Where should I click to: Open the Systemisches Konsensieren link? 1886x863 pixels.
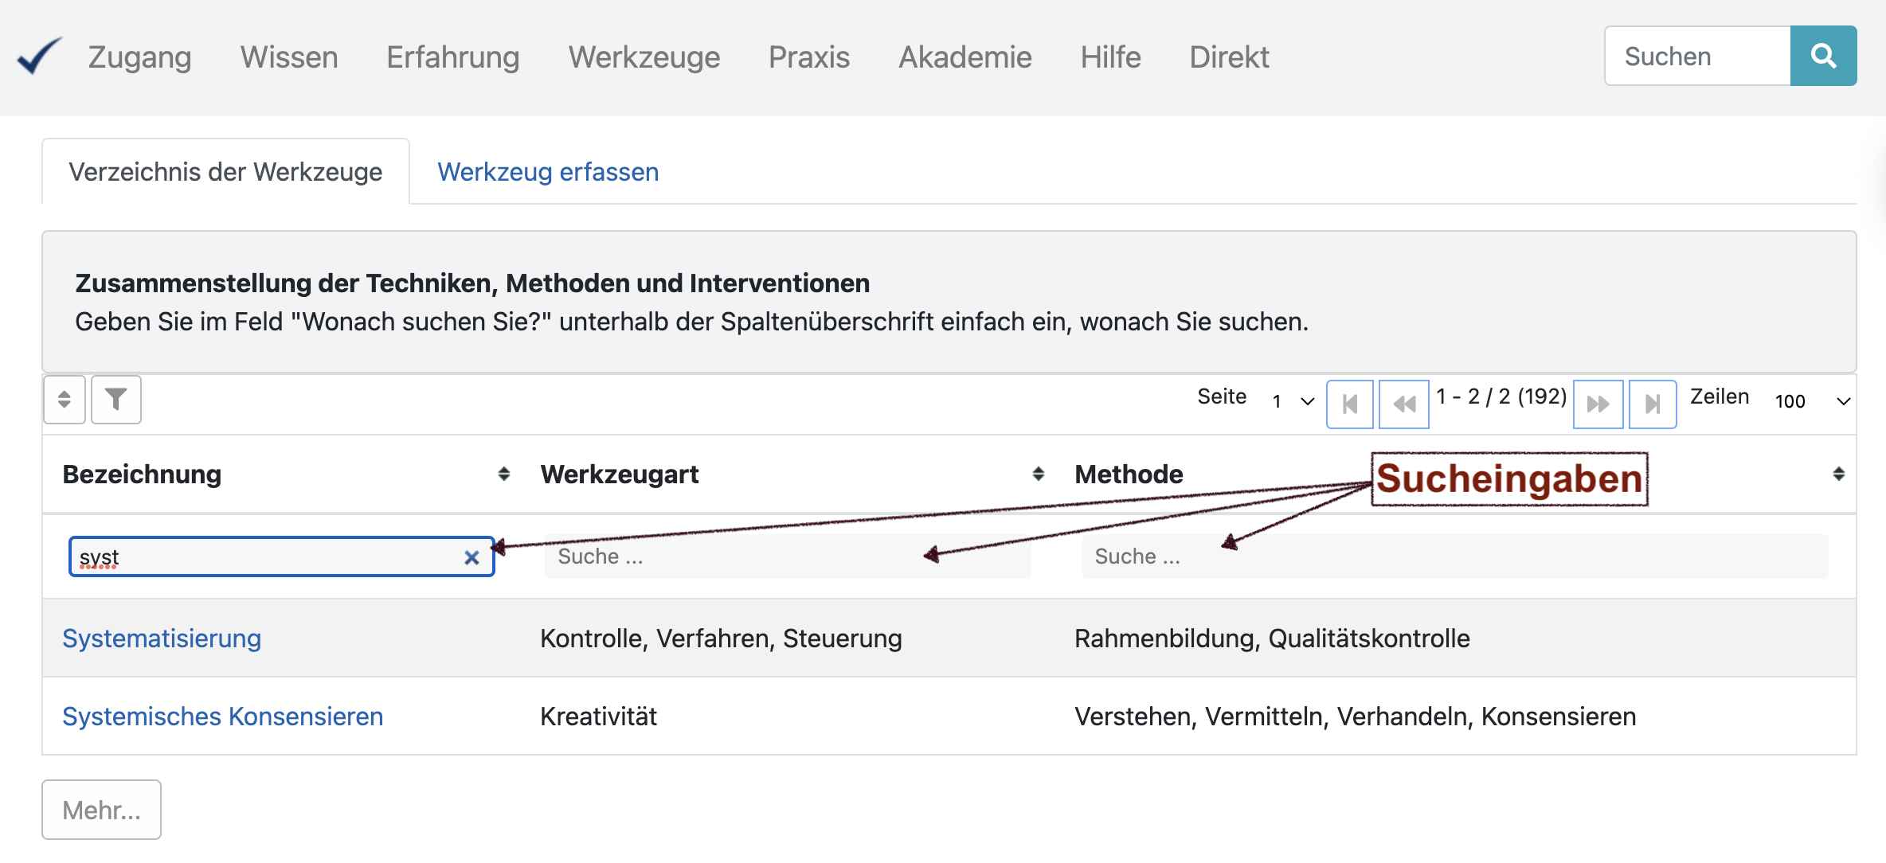click(x=222, y=717)
